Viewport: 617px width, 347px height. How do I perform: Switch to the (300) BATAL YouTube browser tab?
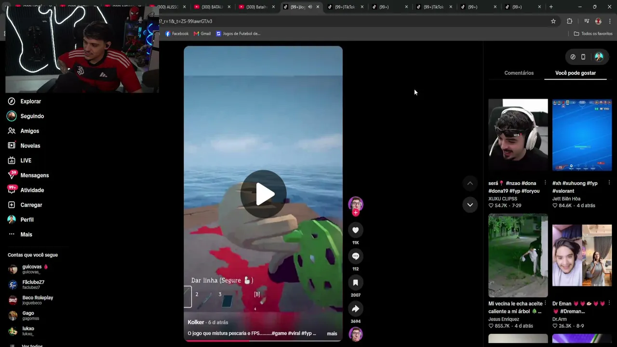point(212,7)
